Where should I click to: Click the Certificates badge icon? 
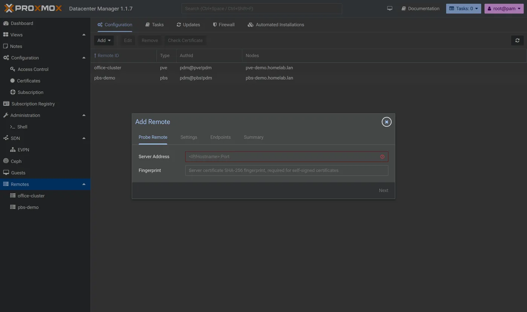(12, 81)
